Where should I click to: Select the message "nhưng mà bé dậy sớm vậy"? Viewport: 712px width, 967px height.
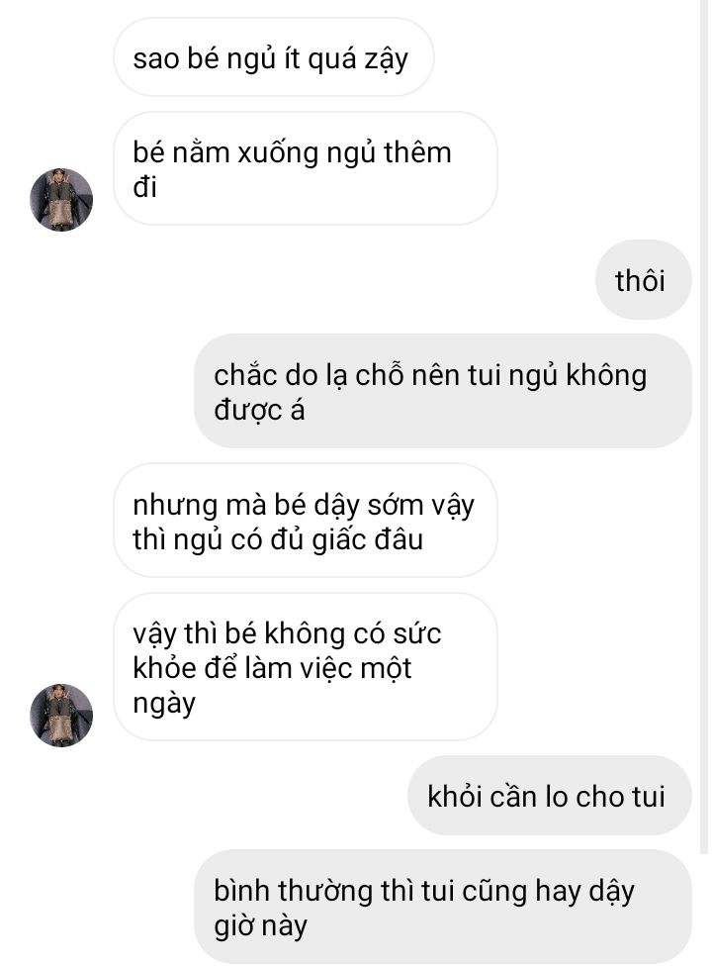click(x=305, y=521)
